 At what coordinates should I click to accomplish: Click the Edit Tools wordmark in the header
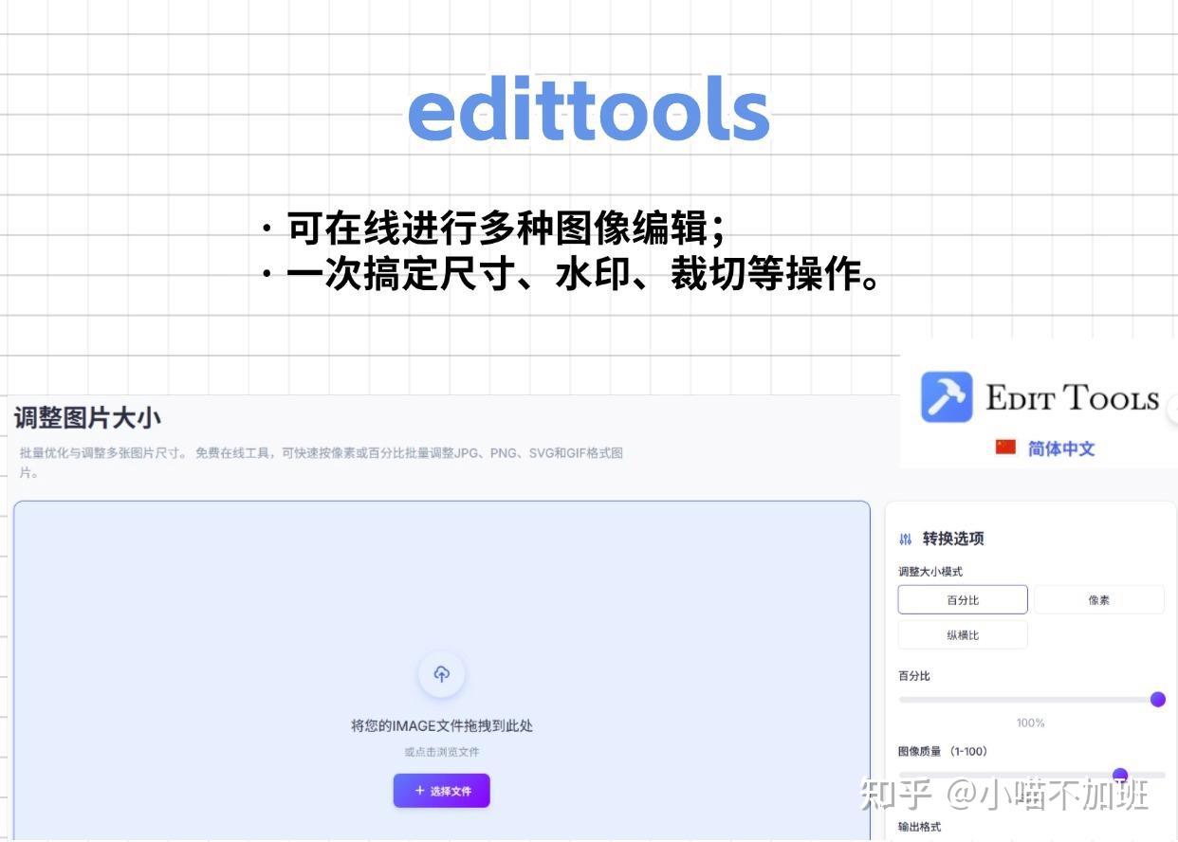(1072, 398)
